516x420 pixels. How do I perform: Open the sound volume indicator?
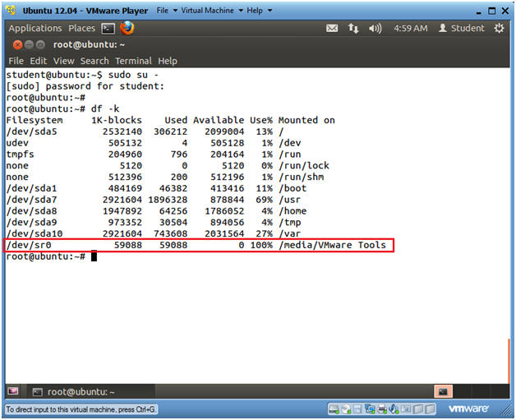point(375,29)
